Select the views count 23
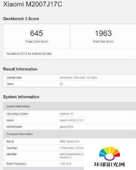This screenshot has height=170, width=136. coord(61,84)
